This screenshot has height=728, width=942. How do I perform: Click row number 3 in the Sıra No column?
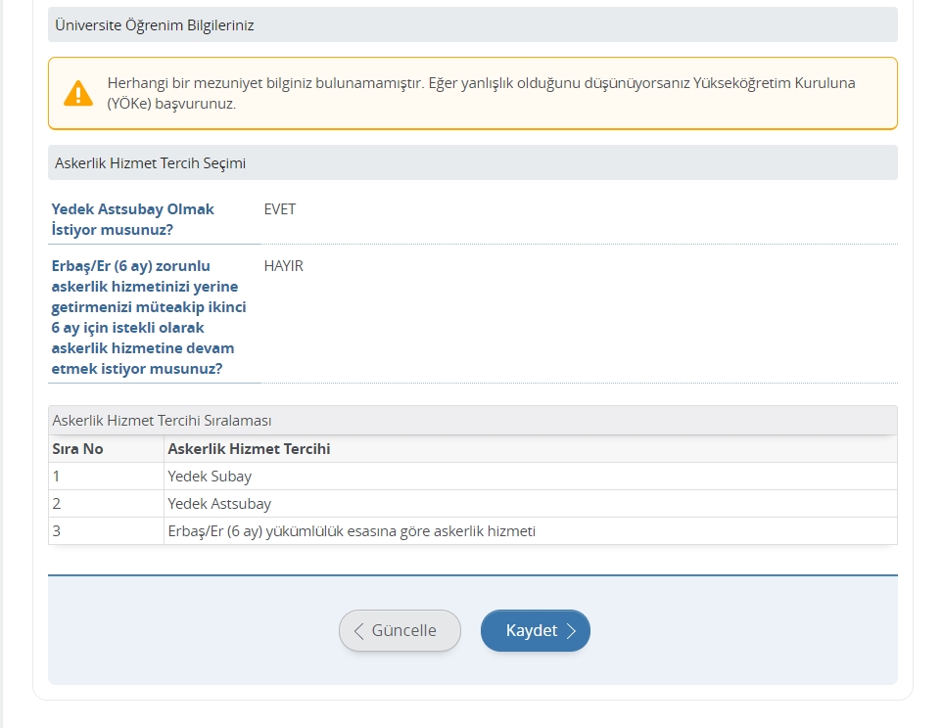coord(57,531)
